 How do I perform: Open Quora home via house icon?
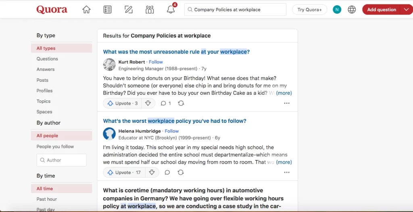[x=86, y=10]
